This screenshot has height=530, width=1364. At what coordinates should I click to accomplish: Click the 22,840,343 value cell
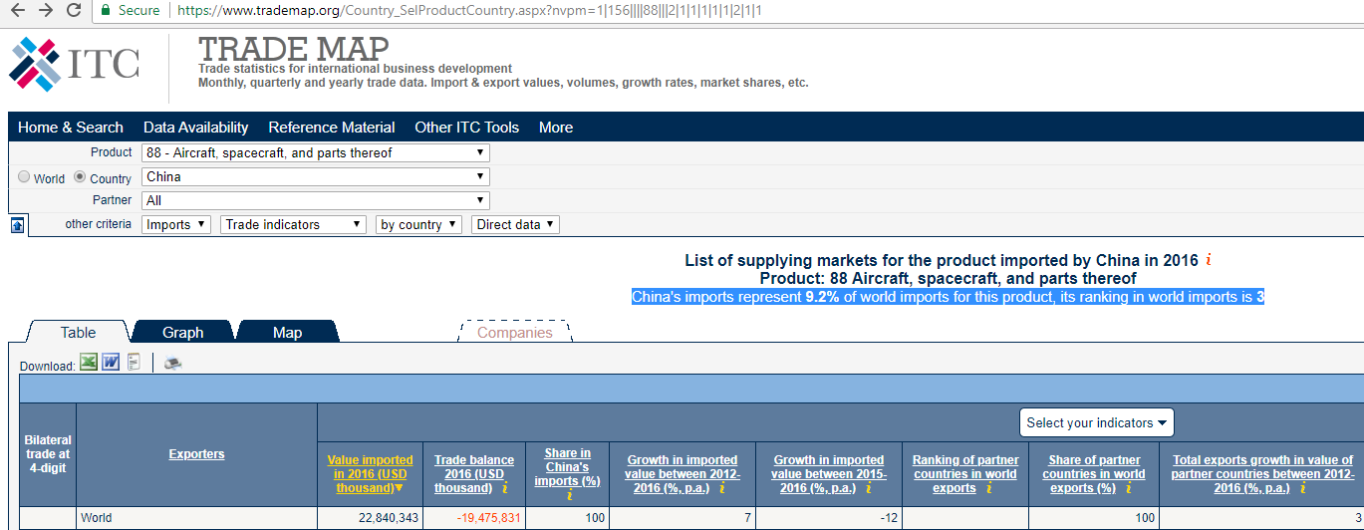pos(370,518)
